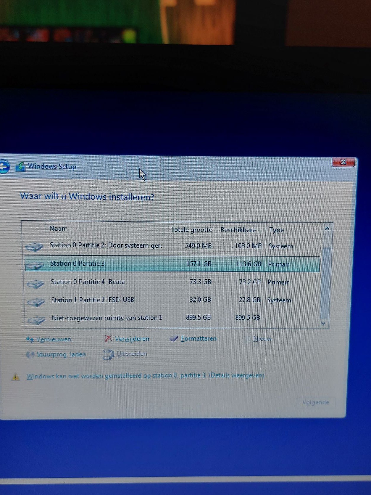Click drive icon for Niet-toegewezen ruimte
The height and width of the screenshot is (495, 371).
click(36, 319)
